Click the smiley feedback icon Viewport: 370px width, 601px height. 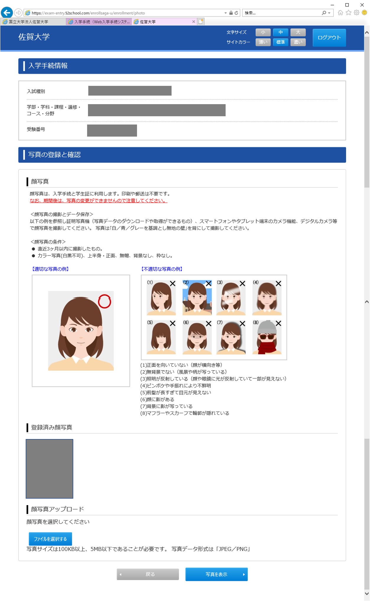coord(364,13)
